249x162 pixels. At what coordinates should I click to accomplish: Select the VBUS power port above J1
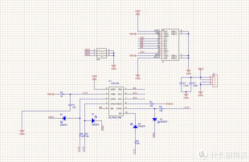pos(200,69)
